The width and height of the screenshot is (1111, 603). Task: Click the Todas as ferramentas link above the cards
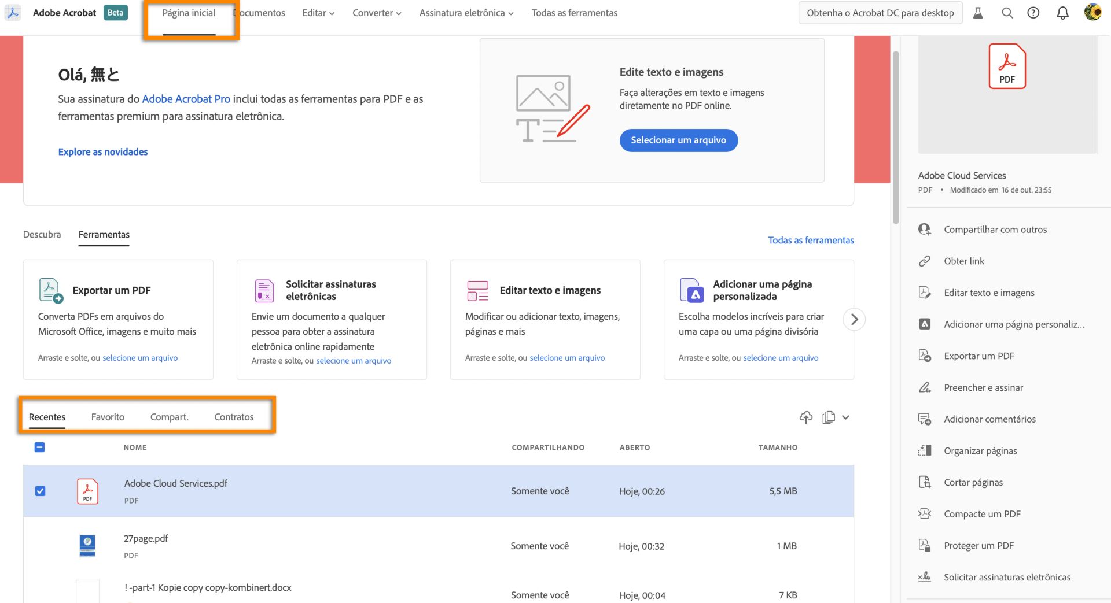pyautogui.click(x=811, y=240)
